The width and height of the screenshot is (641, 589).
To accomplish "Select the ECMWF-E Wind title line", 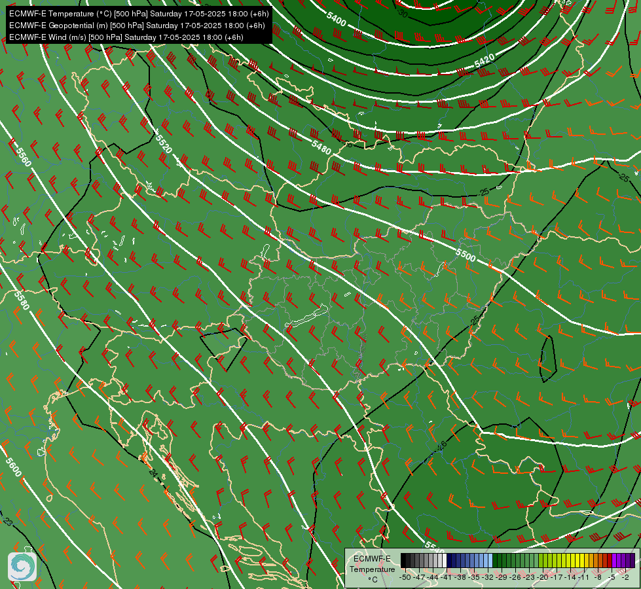I will pyautogui.click(x=126, y=37).
